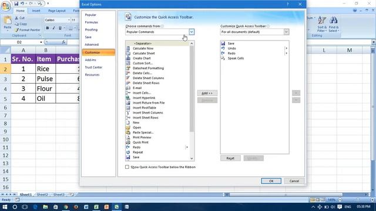Click Save icon in Excel's Quick Access Toolbar
376x211 pixels.
(16, 4)
